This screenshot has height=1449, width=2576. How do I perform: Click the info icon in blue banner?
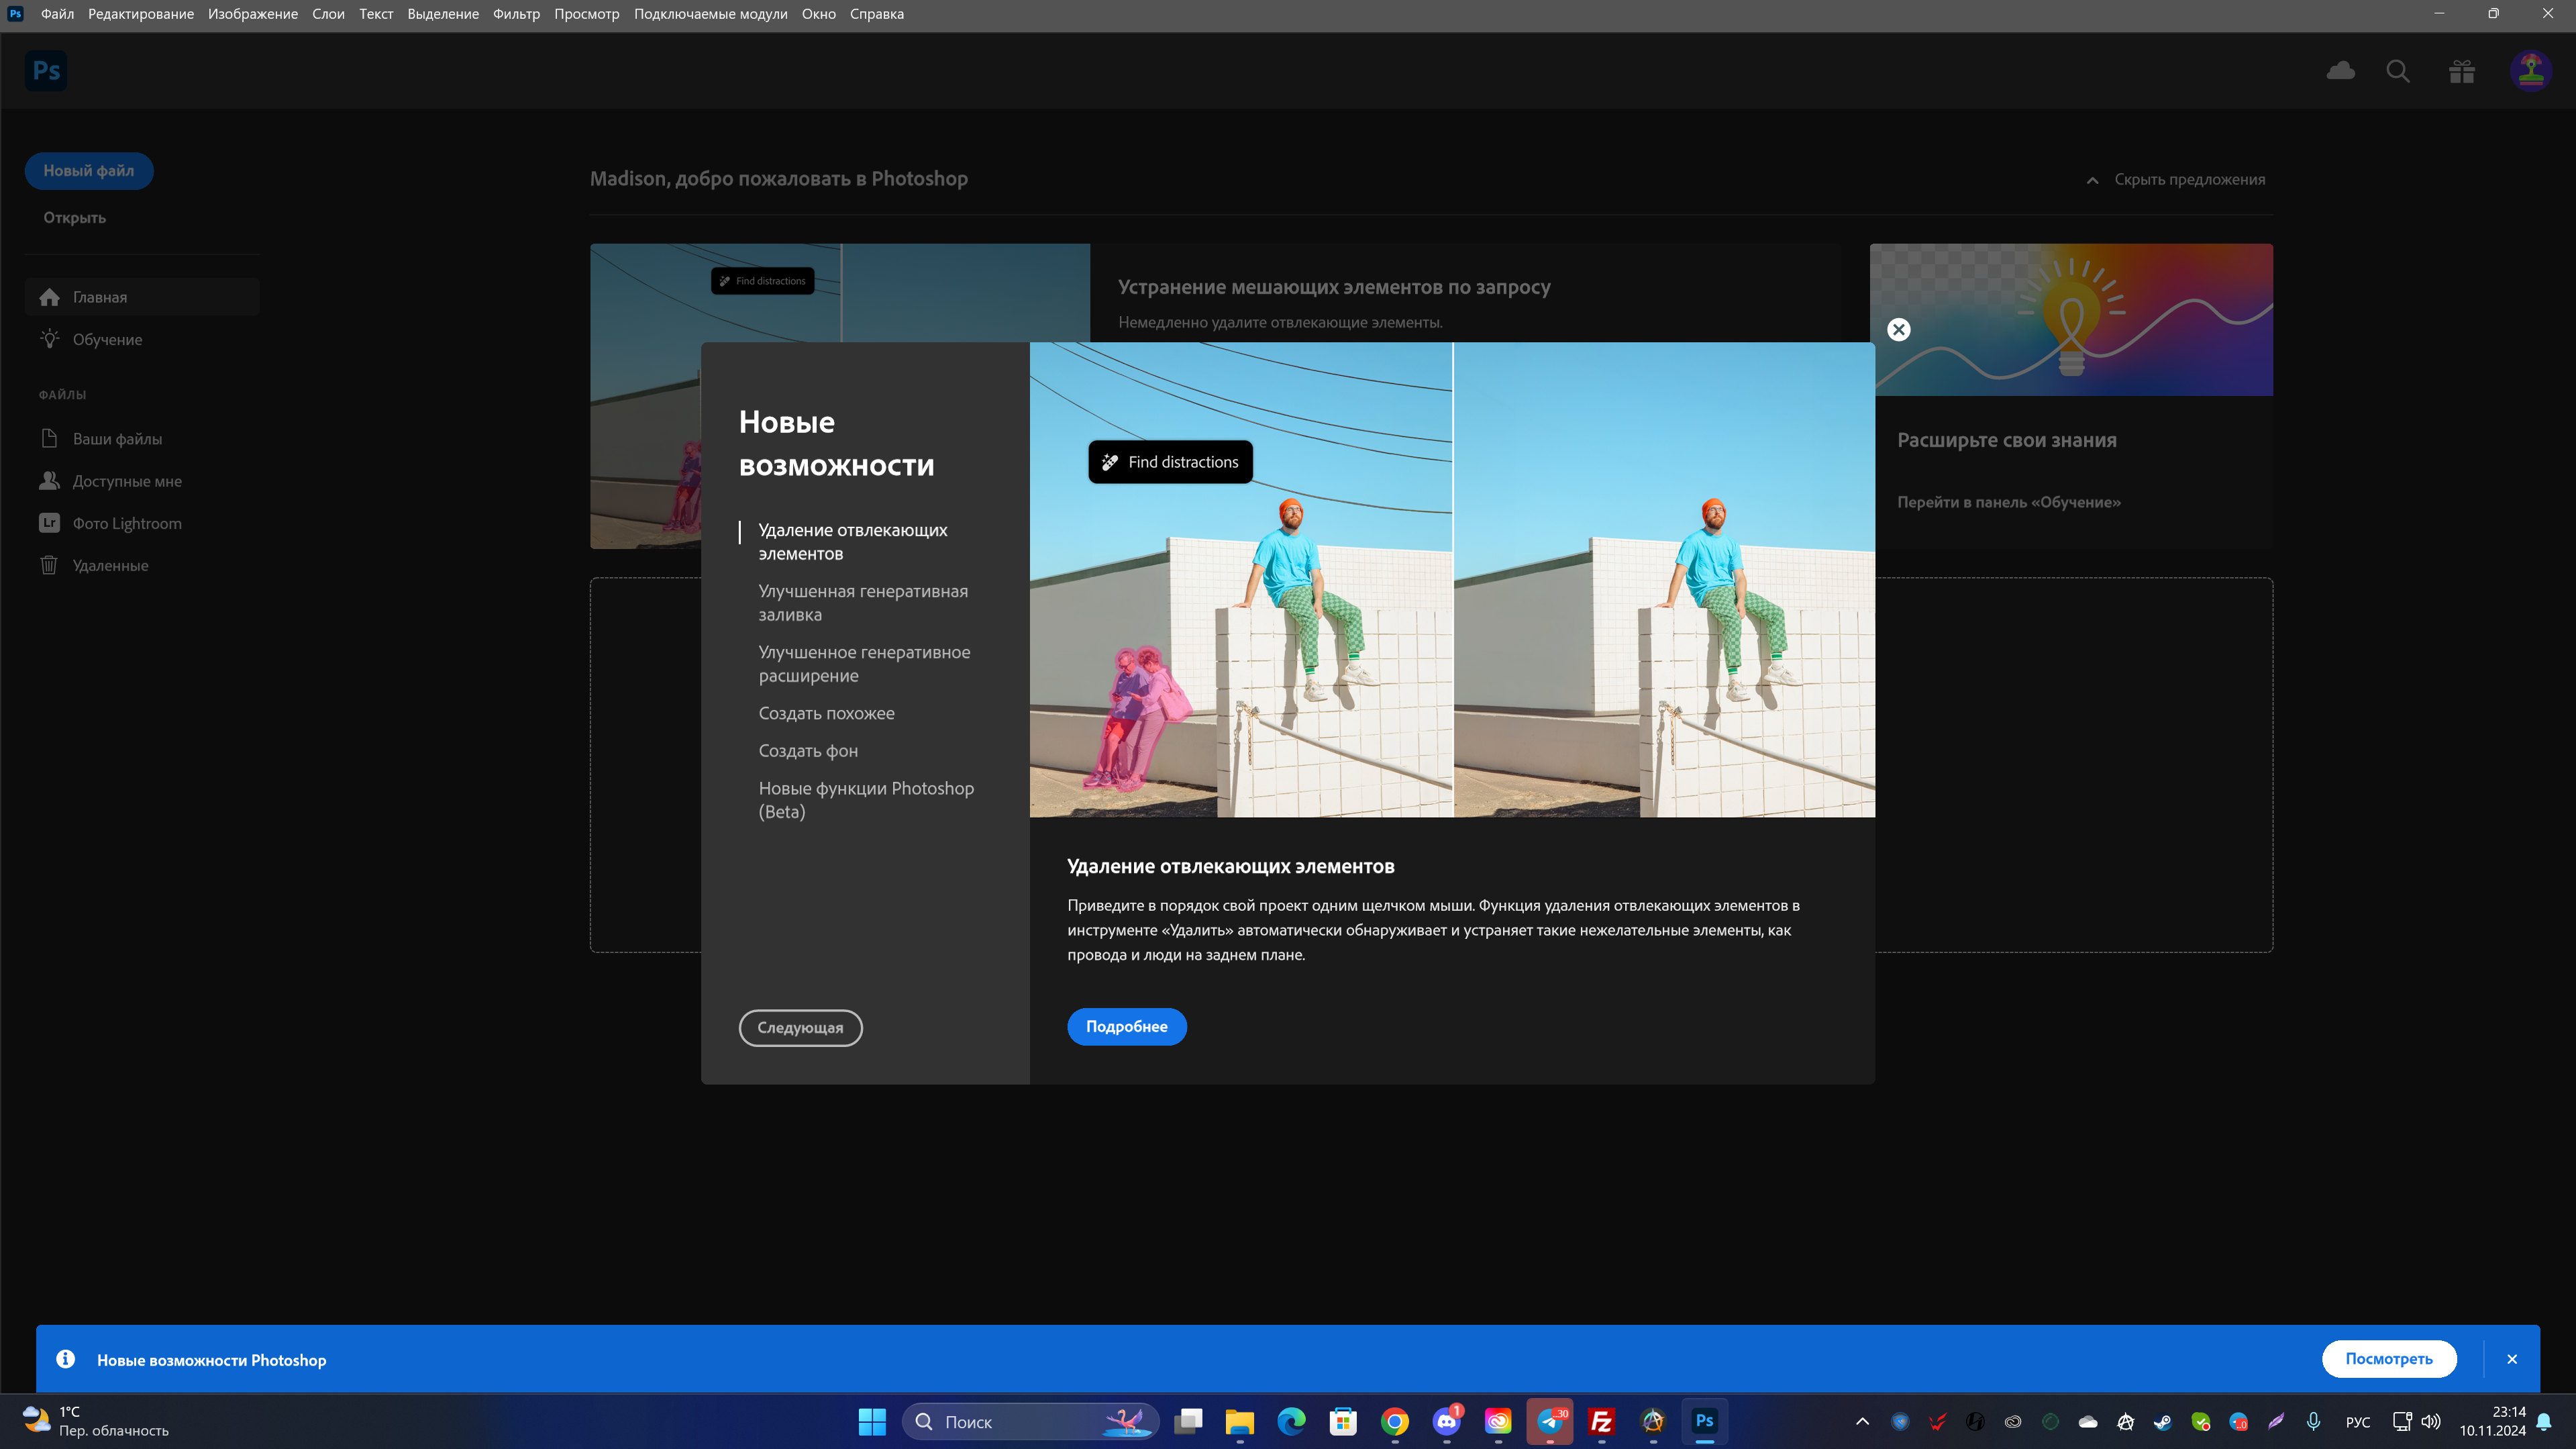pos(65,1358)
